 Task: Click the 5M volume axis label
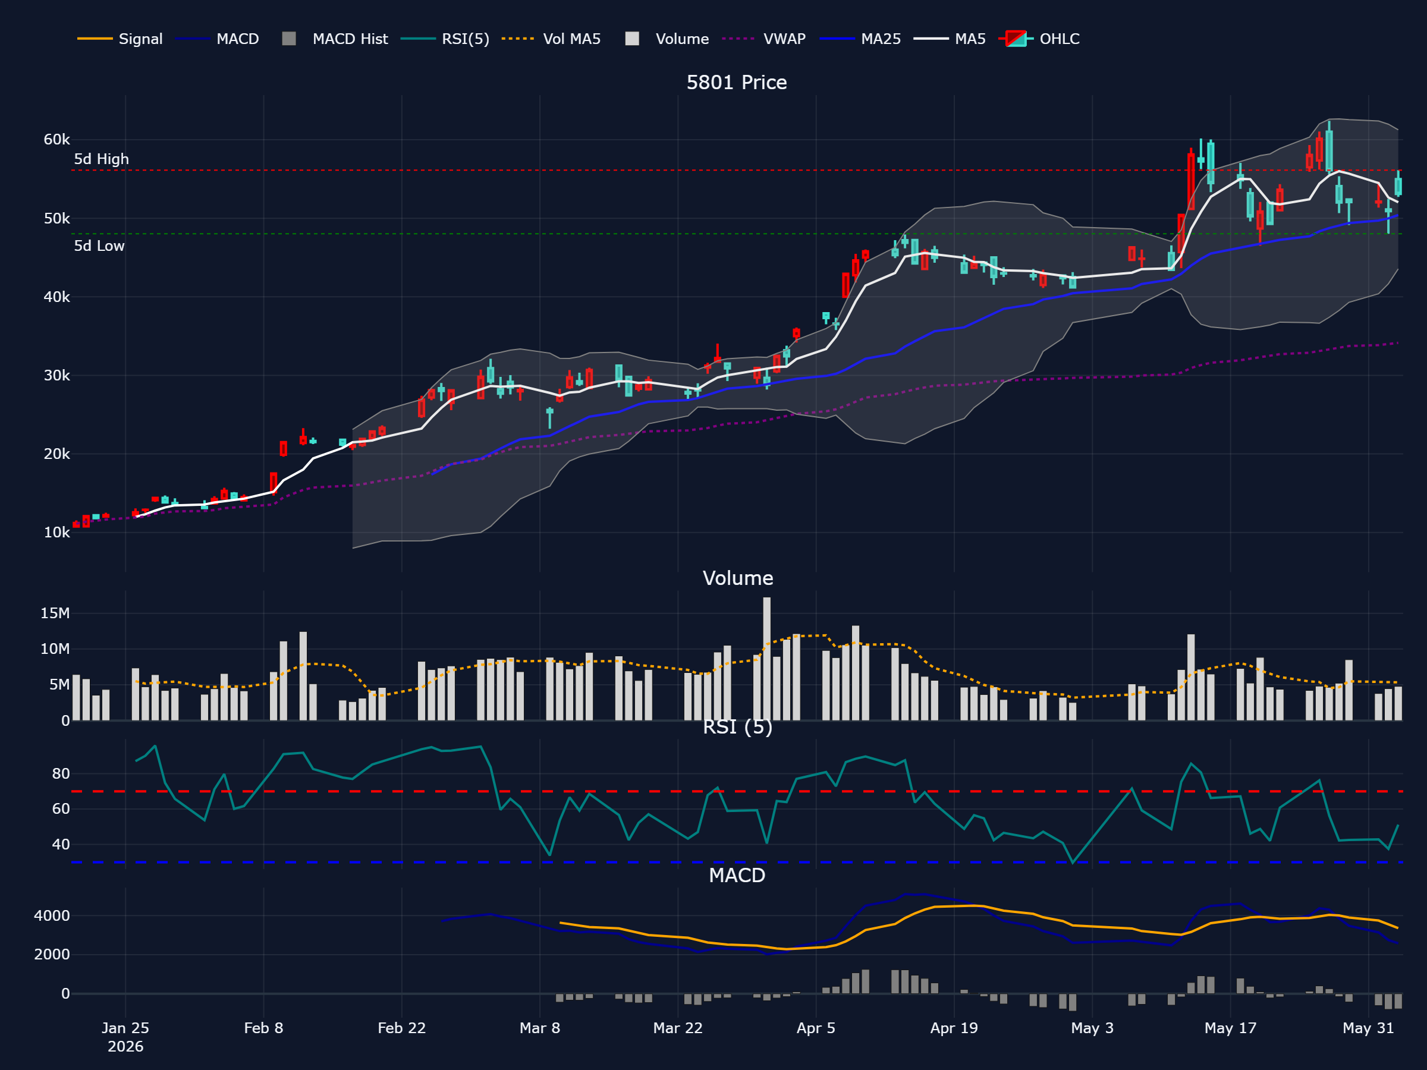click(x=59, y=685)
